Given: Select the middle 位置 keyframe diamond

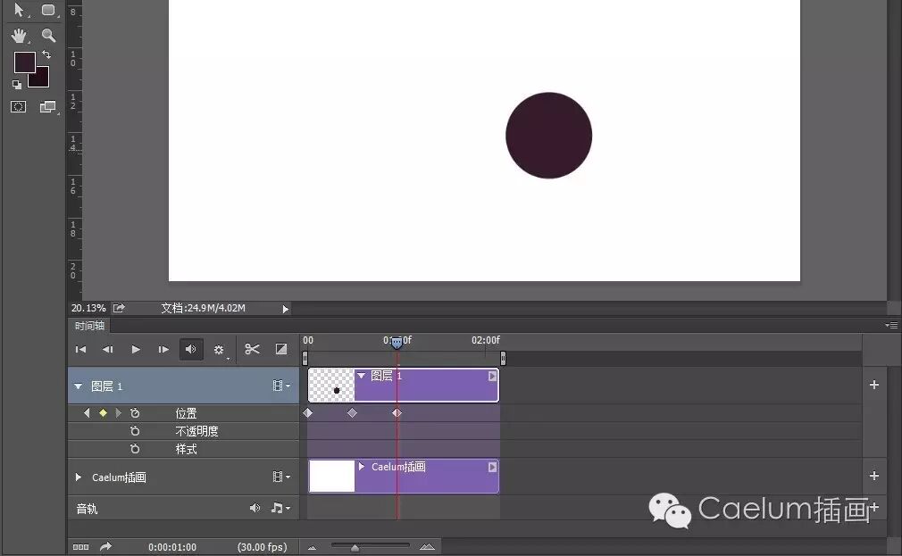Looking at the screenshot, I should coord(352,412).
